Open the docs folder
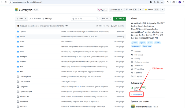This screenshot has width=185, height=108. point(22,51)
